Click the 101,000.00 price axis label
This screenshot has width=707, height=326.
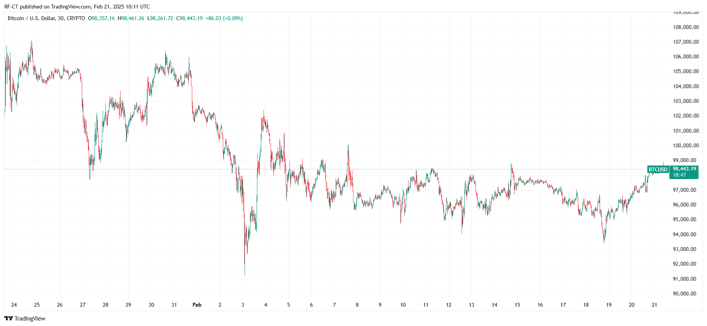[x=686, y=131]
